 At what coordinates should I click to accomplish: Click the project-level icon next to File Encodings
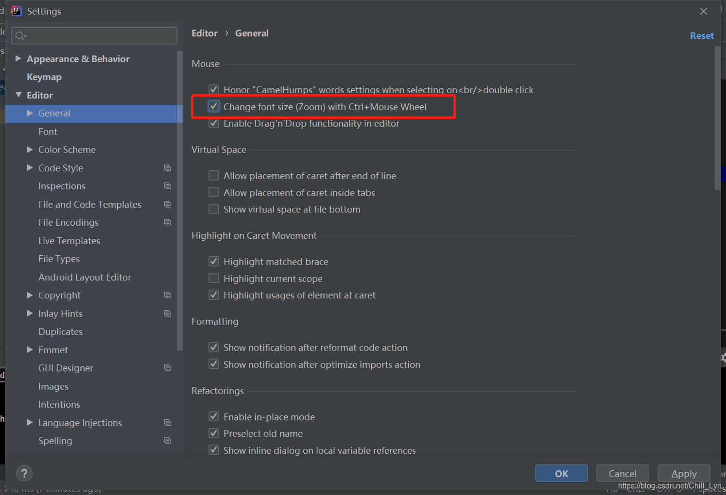(x=168, y=222)
